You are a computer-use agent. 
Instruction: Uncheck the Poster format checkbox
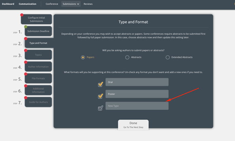click(x=100, y=96)
